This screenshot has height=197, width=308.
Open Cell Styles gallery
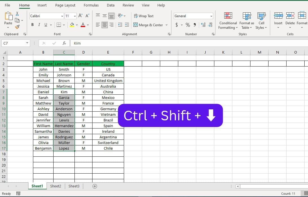pos(261,21)
